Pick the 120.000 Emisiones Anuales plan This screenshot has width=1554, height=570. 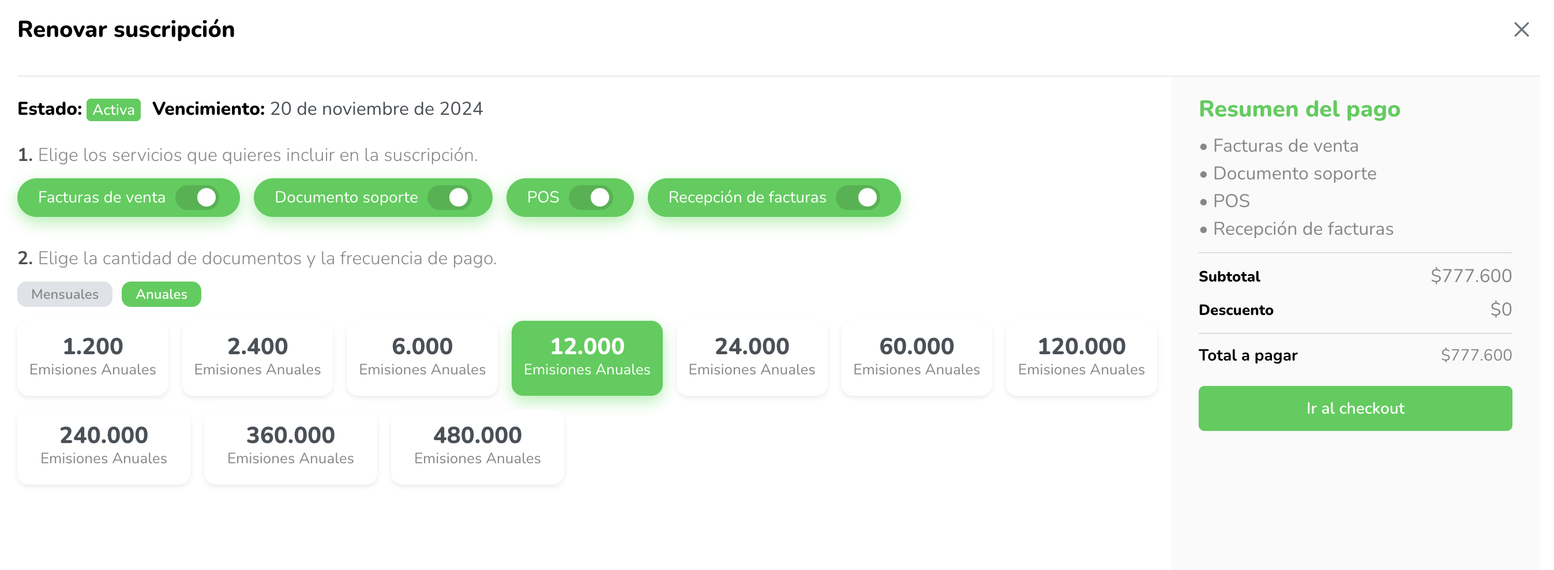[1081, 358]
